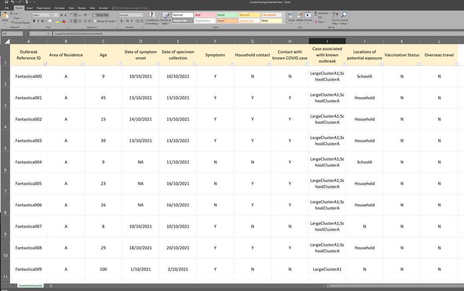Switch to the Data tab
The height and width of the screenshot is (291, 464).
71,8
